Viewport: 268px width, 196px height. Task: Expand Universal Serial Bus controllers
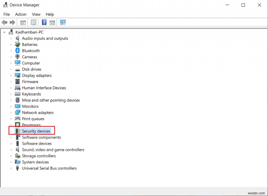pyautogui.click(x=11, y=168)
